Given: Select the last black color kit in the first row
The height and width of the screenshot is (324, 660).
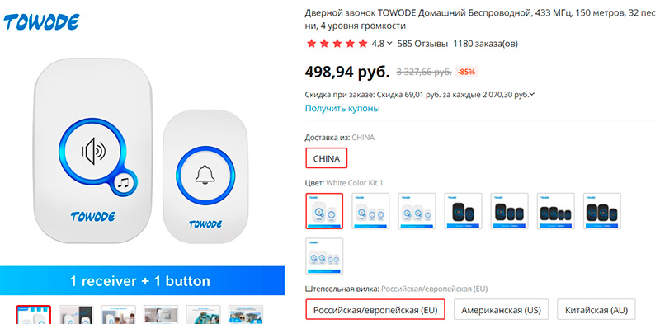Looking at the screenshot, I should 602,211.
